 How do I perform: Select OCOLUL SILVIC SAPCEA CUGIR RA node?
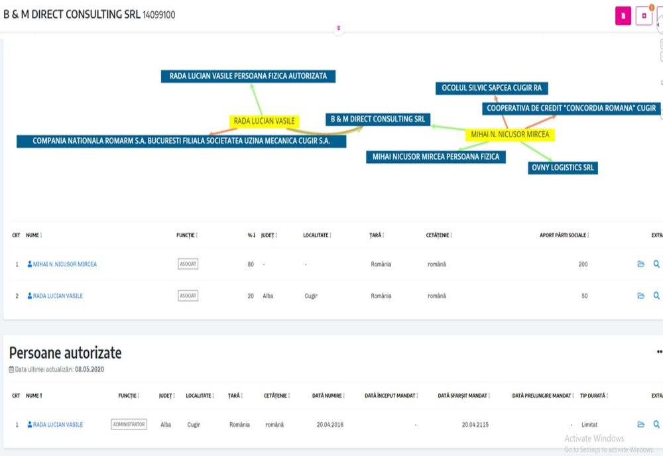491,88
